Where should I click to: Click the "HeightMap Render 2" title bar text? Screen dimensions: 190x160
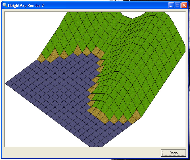pos(26,5)
